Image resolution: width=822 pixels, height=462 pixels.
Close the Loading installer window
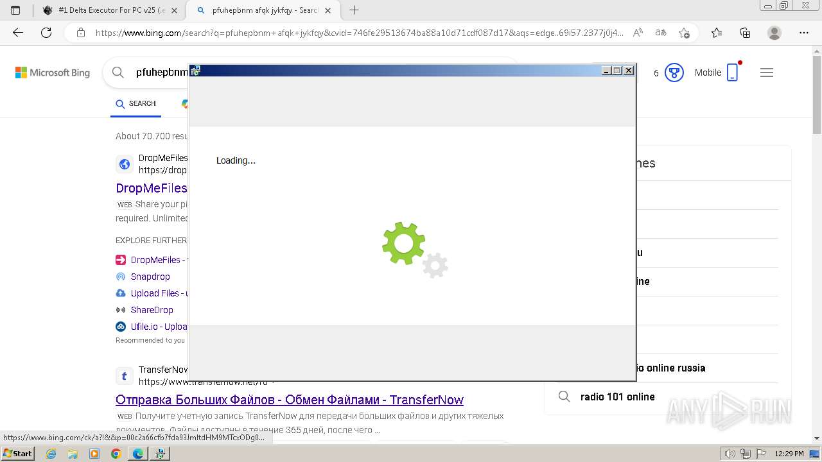click(629, 71)
